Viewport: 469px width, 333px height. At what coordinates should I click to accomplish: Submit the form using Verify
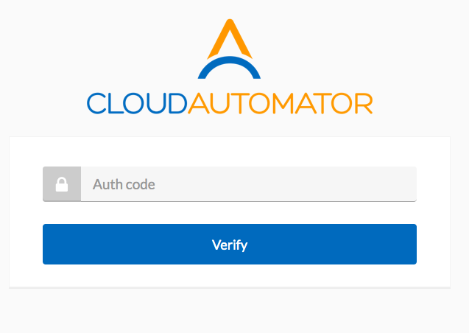tap(230, 244)
